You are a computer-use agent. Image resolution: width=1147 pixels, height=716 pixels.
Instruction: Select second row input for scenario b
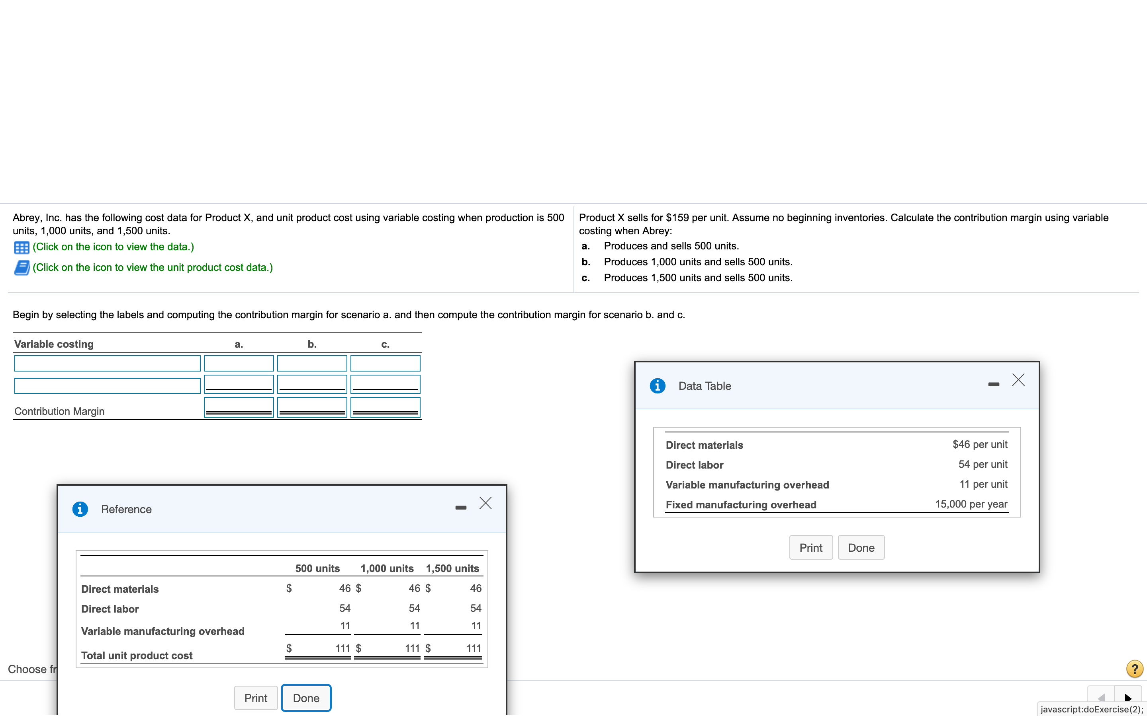pos(312,384)
